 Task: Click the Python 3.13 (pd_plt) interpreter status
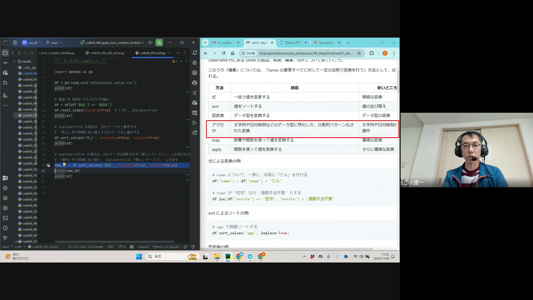tap(166, 247)
